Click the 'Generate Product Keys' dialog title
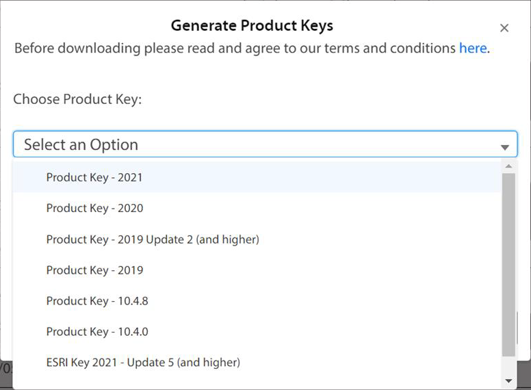 (252, 26)
